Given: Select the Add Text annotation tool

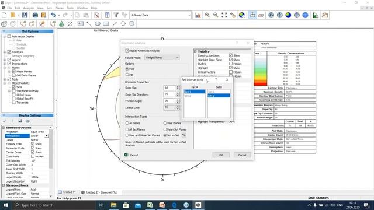Looking at the screenshot, I should 81,24.
